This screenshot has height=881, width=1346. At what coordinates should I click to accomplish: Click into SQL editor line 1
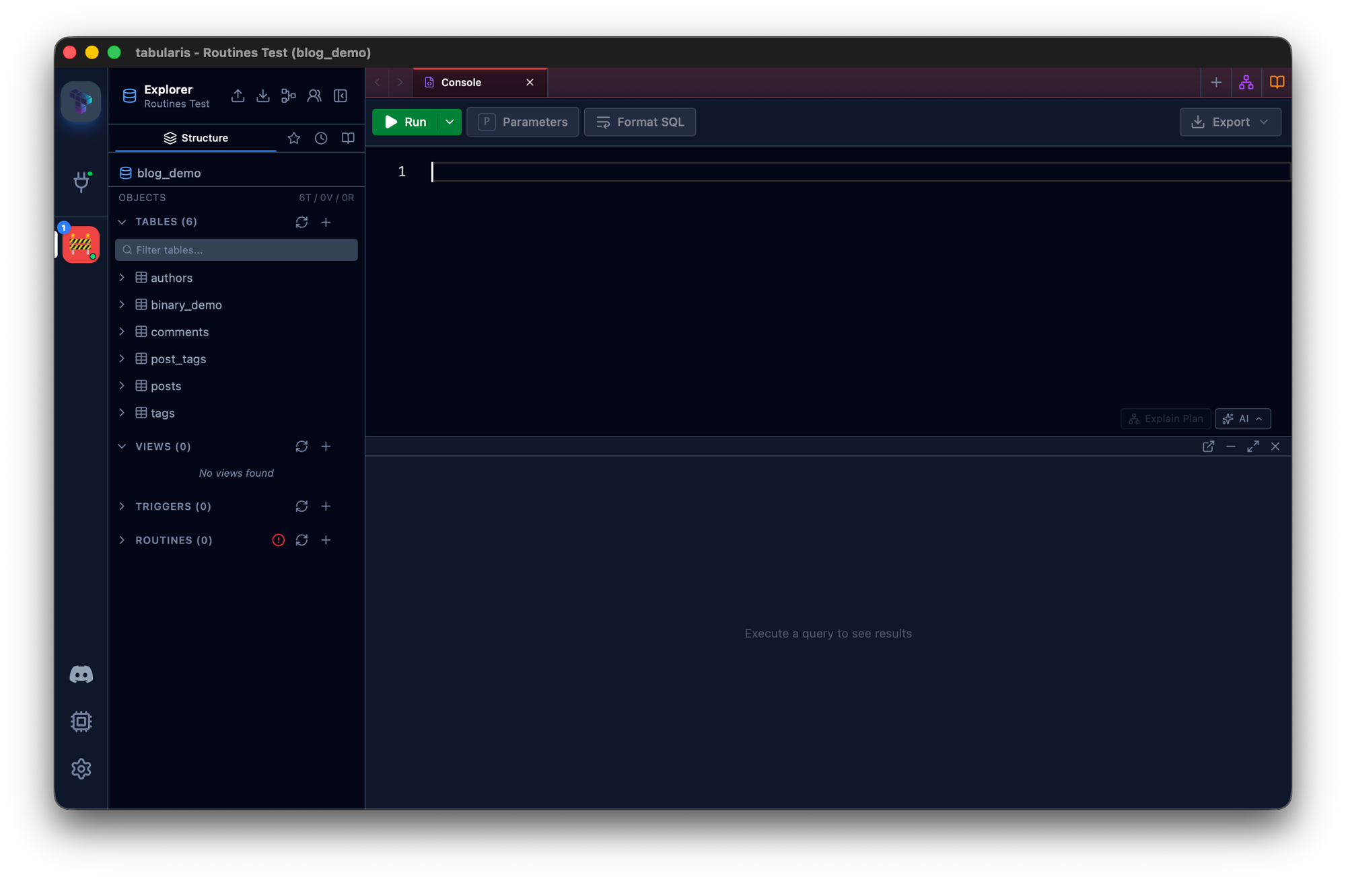[x=860, y=172]
